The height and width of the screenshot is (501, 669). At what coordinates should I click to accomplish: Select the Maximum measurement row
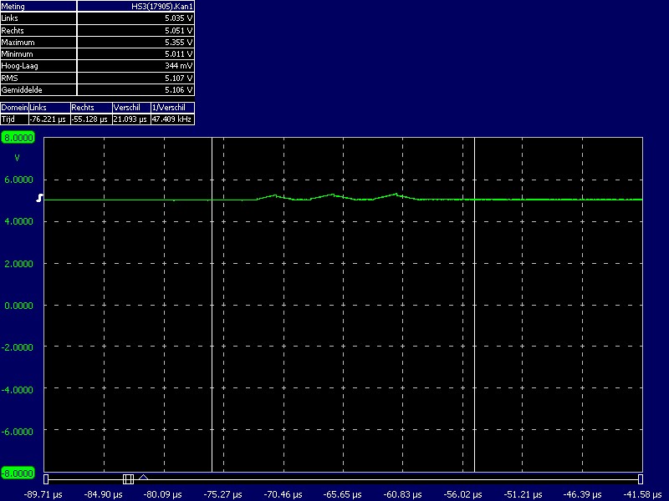[97, 42]
